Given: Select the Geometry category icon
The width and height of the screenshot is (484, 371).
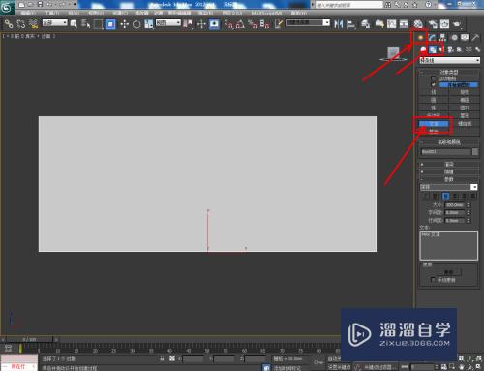Looking at the screenshot, I should [423, 49].
